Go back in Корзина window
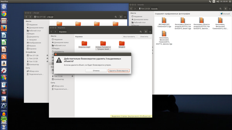Image resolution: width=232 pixels, height=130 pixels. (x=51, y=32)
